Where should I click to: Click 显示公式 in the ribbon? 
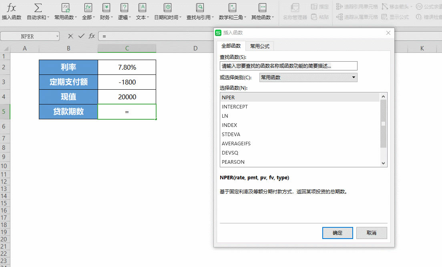pyautogui.click(x=395, y=17)
